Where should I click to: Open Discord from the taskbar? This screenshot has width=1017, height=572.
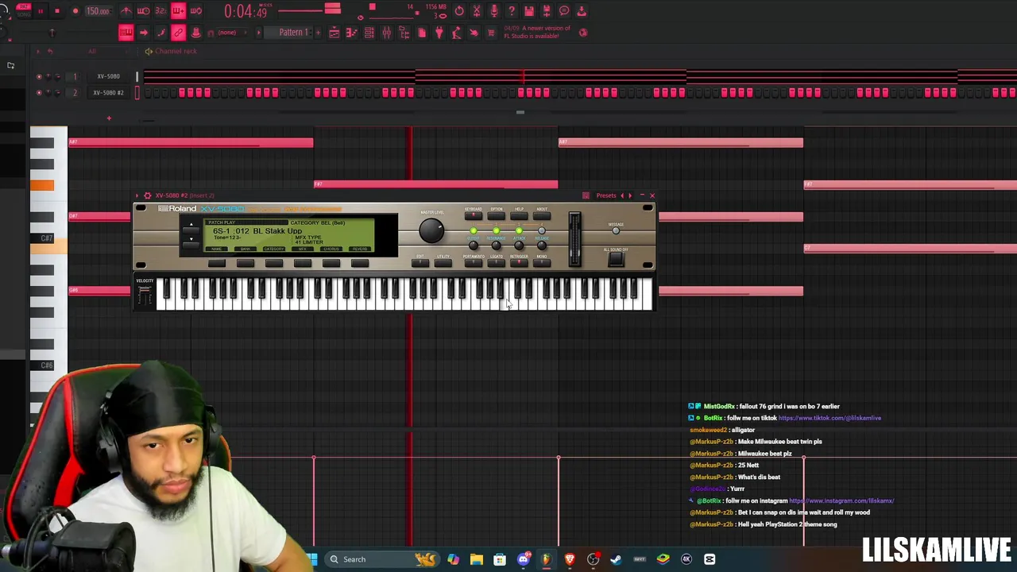coord(523,559)
